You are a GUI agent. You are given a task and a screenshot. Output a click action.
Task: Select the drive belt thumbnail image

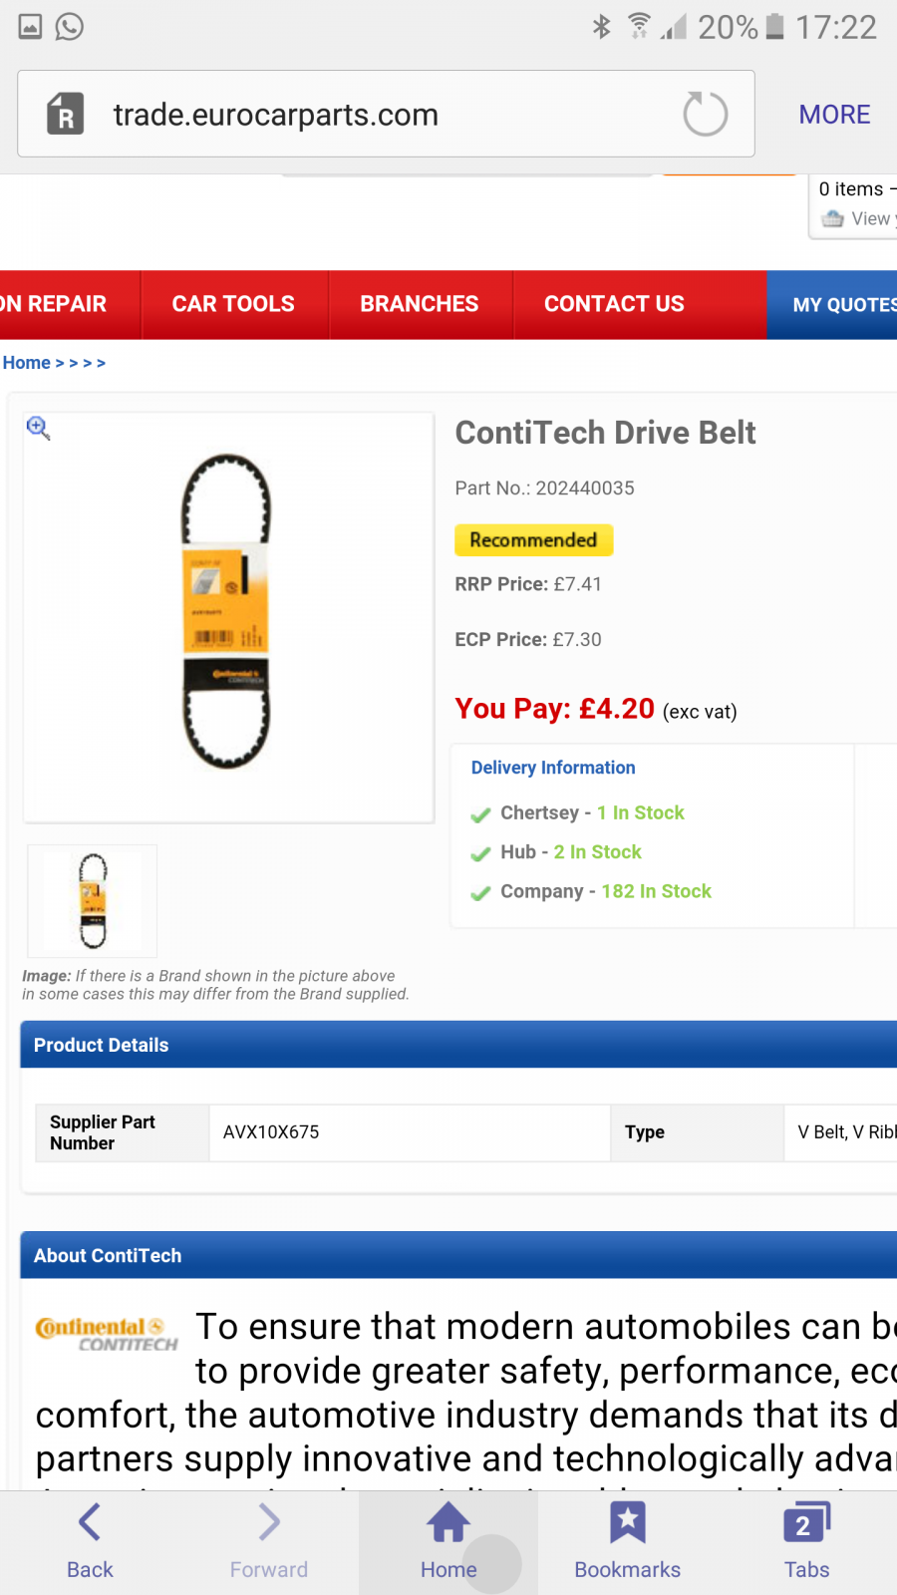93,901
